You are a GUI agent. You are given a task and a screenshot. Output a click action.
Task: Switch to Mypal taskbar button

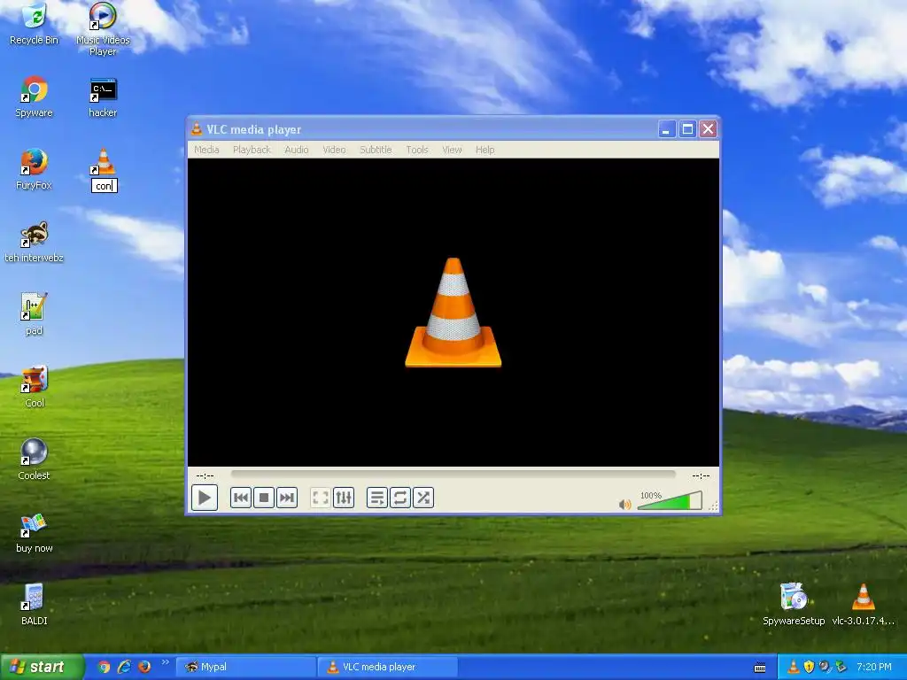click(x=246, y=667)
